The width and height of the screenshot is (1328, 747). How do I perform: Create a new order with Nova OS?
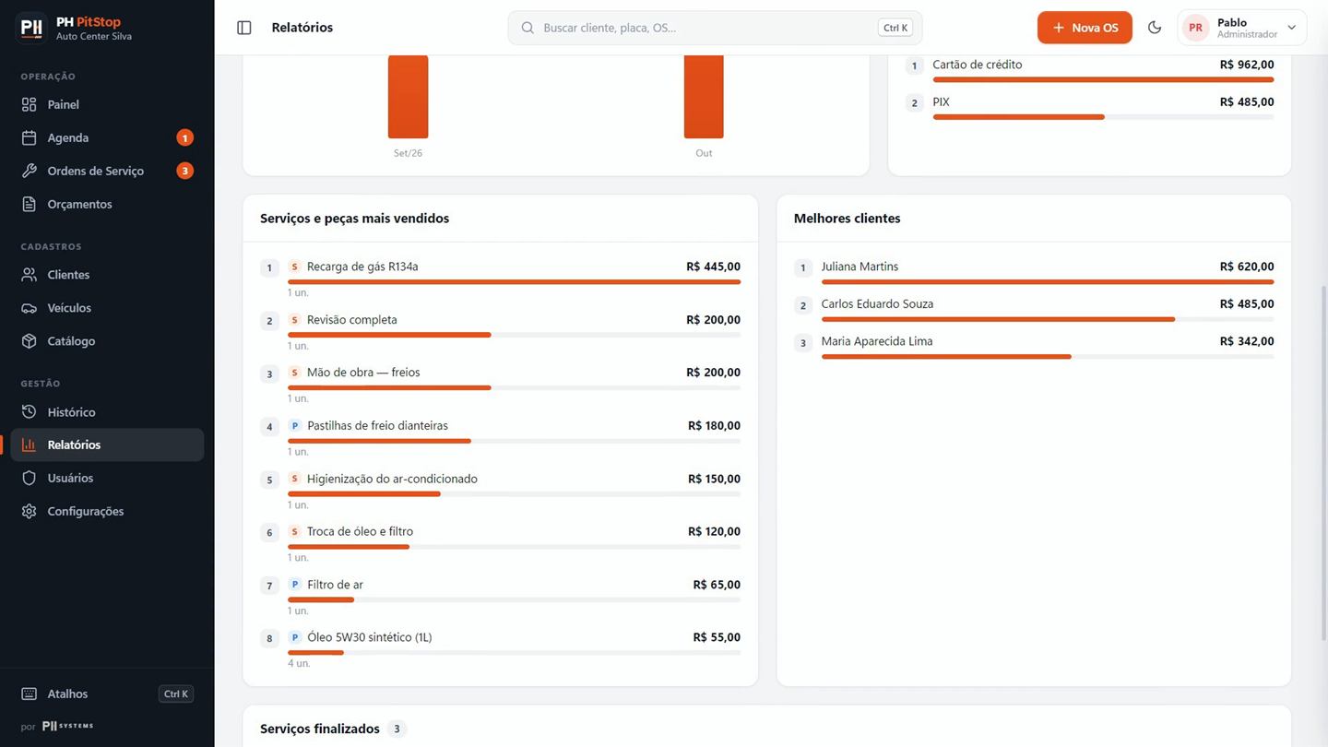coord(1085,28)
